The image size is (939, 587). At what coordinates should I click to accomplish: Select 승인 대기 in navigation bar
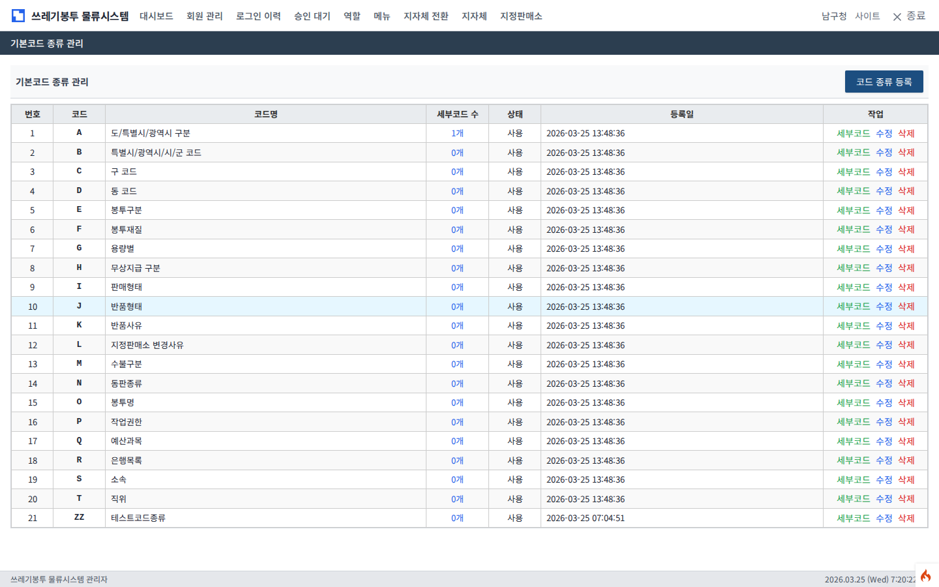312,16
